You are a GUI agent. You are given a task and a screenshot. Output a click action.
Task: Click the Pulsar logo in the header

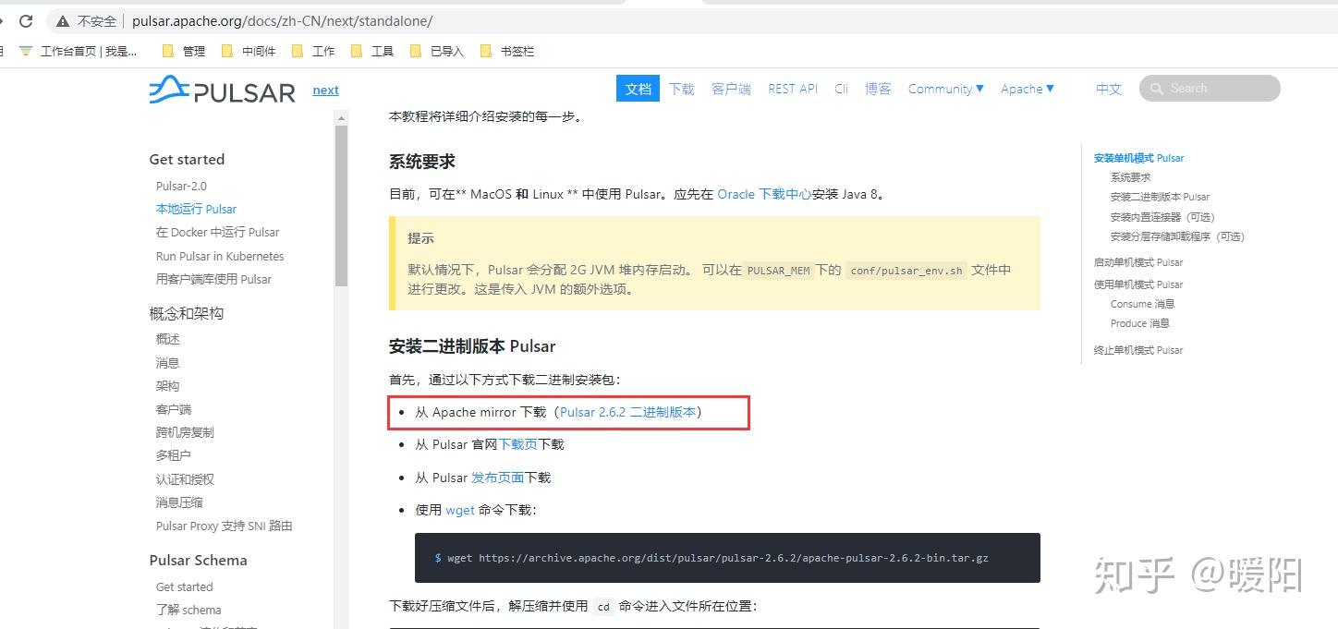tap(222, 89)
